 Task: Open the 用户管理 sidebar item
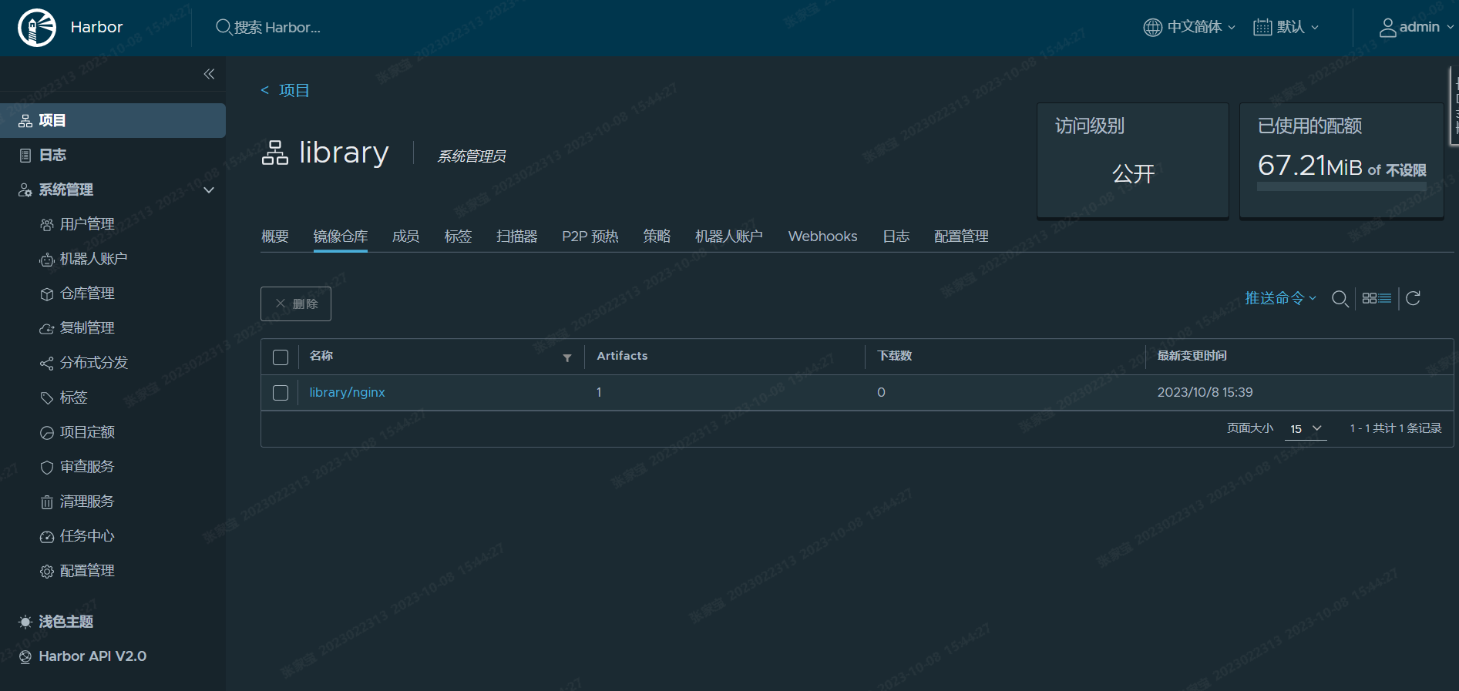point(86,224)
